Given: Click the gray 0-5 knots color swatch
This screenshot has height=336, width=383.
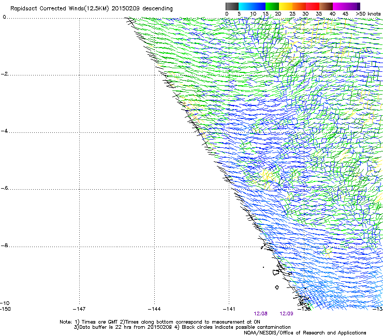Looking at the screenshot, I should 232,6.
